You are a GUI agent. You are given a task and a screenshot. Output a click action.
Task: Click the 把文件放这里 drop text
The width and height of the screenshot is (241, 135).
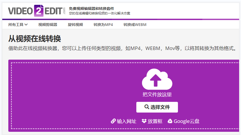pos(157,94)
